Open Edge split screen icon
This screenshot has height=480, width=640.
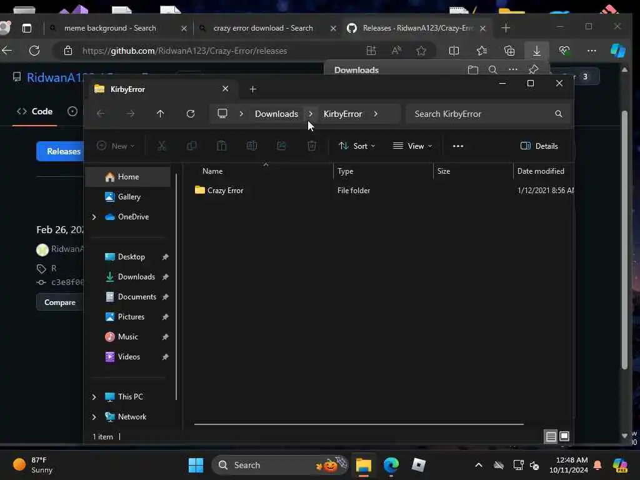tap(454, 51)
